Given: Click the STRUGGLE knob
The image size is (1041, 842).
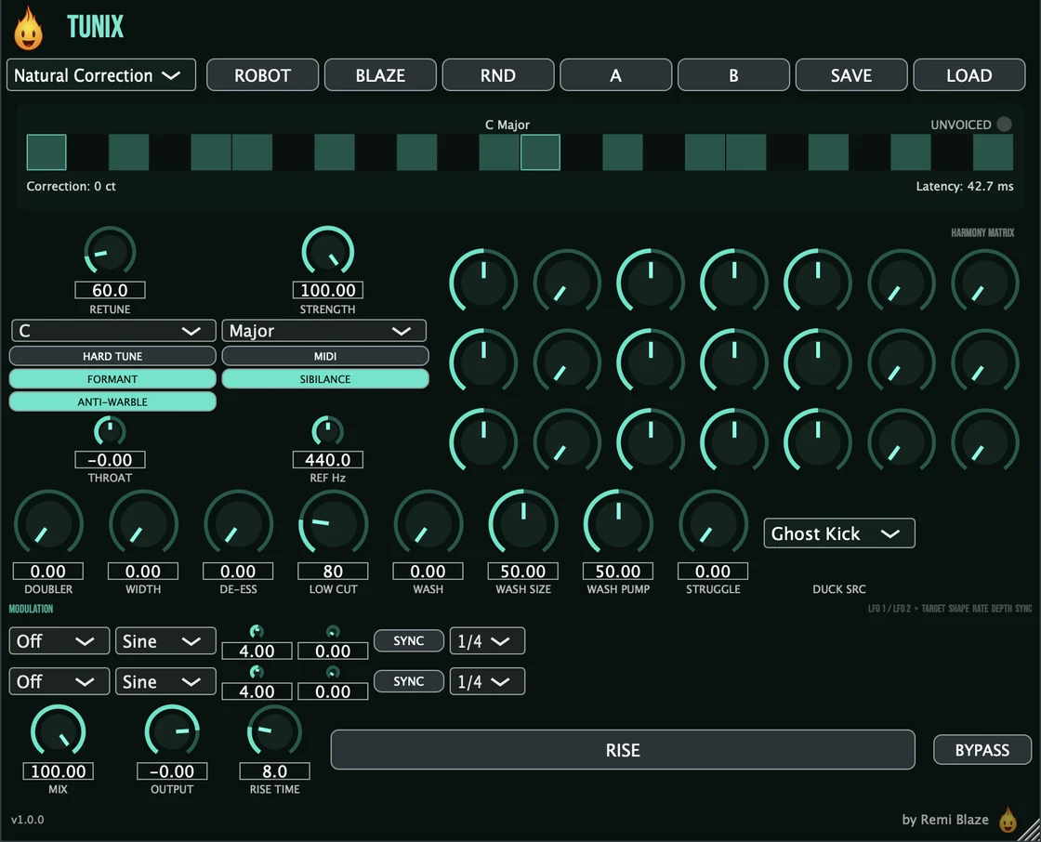Looking at the screenshot, I should (713, 524).
